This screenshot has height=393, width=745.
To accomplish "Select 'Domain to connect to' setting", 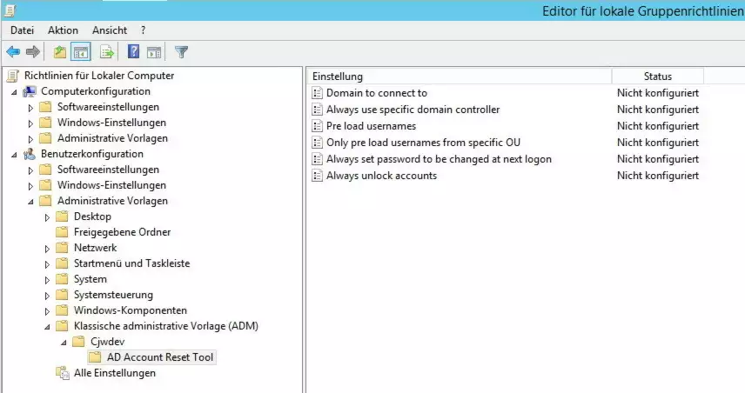I will [x=376, y=93].
